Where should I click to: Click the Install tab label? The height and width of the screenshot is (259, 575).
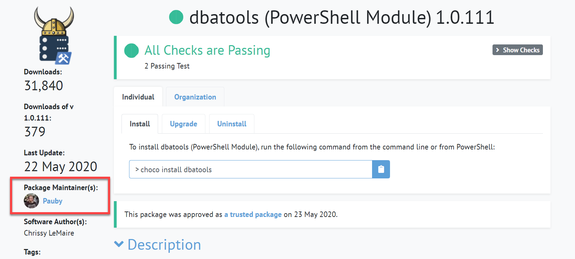tap(140, 124)
